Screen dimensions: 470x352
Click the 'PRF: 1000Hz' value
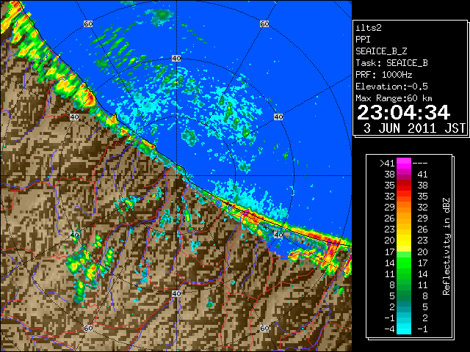click(x=384, y=75)
